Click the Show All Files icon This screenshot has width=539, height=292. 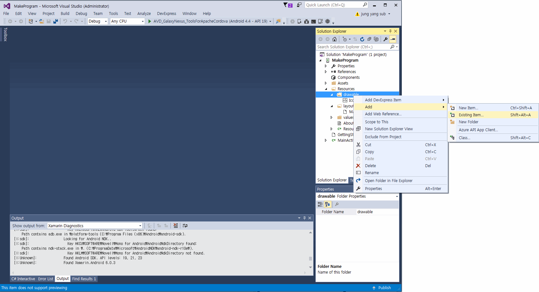pos(376,39)
